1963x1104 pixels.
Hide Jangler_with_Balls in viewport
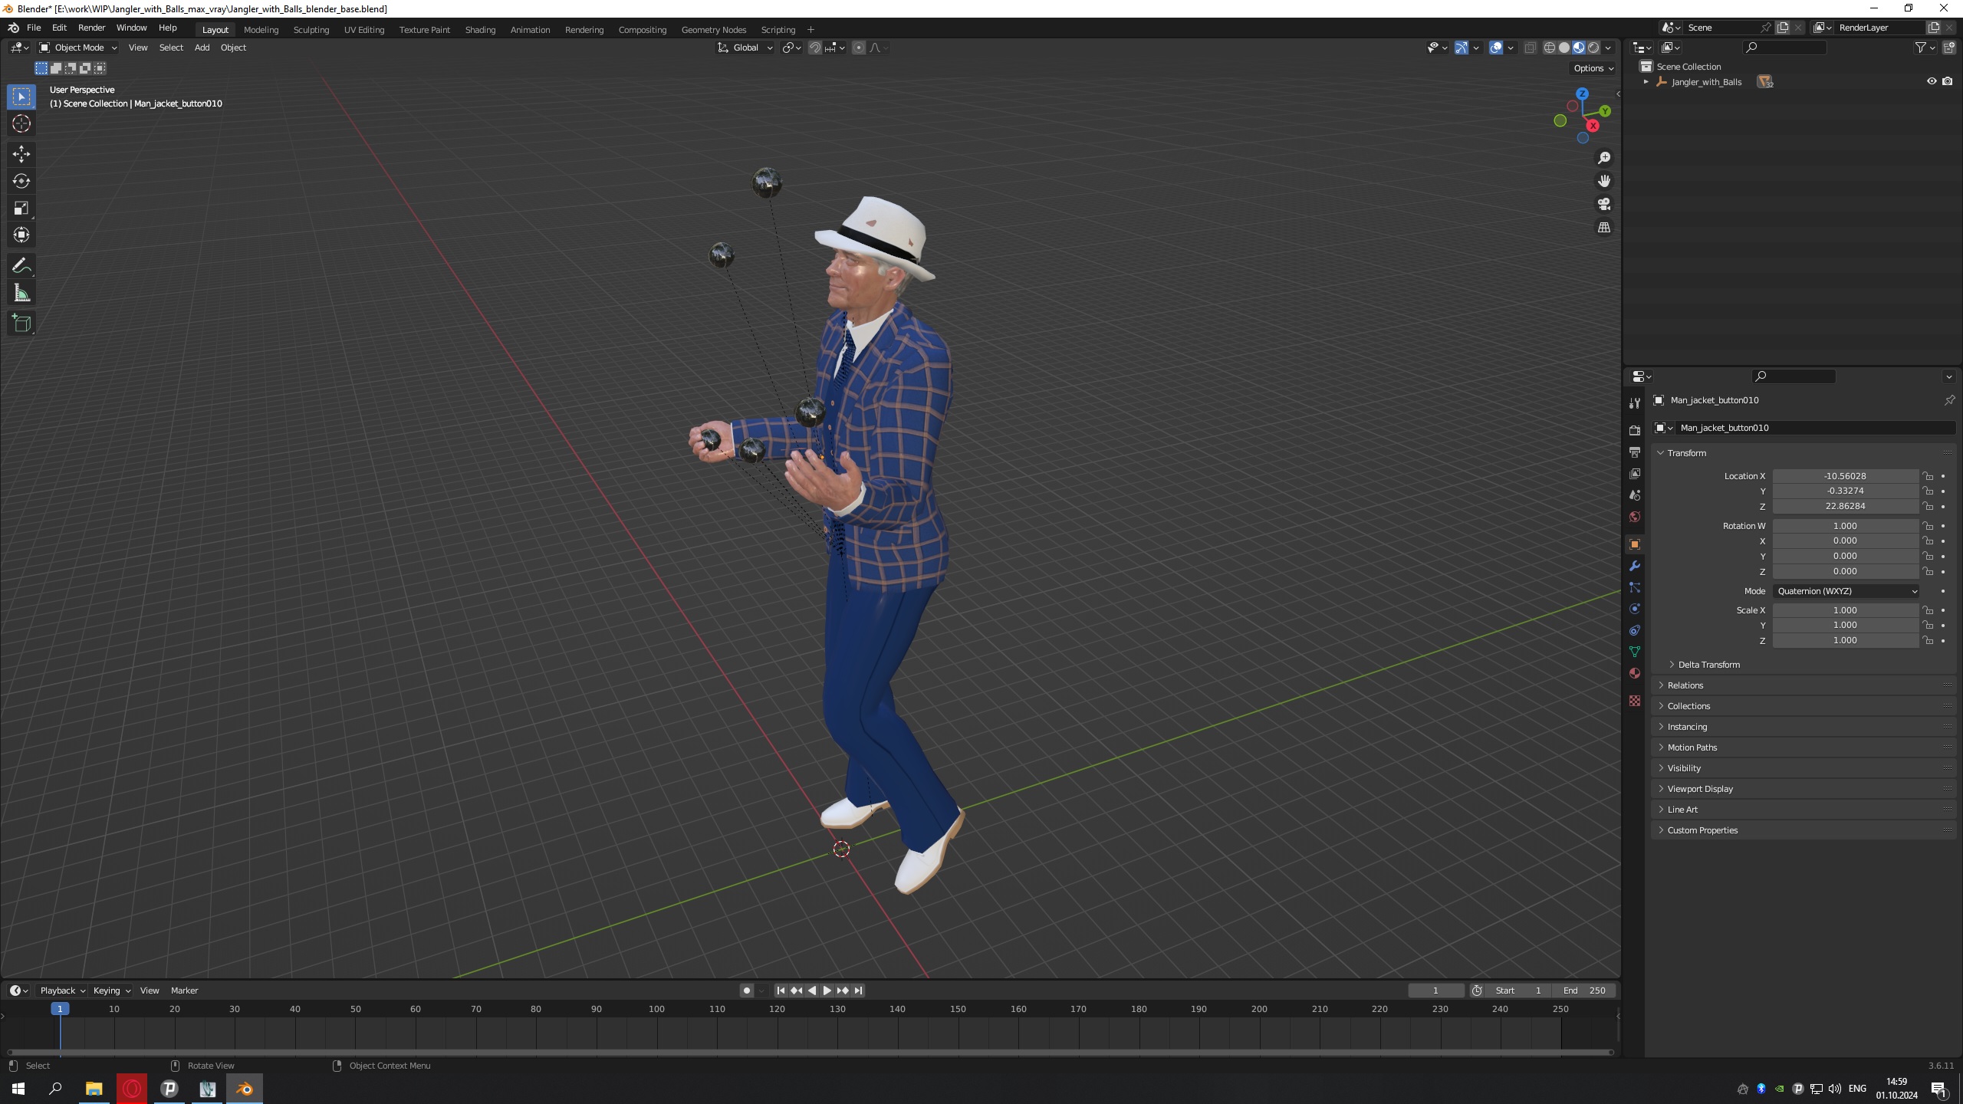(1932, 81)
